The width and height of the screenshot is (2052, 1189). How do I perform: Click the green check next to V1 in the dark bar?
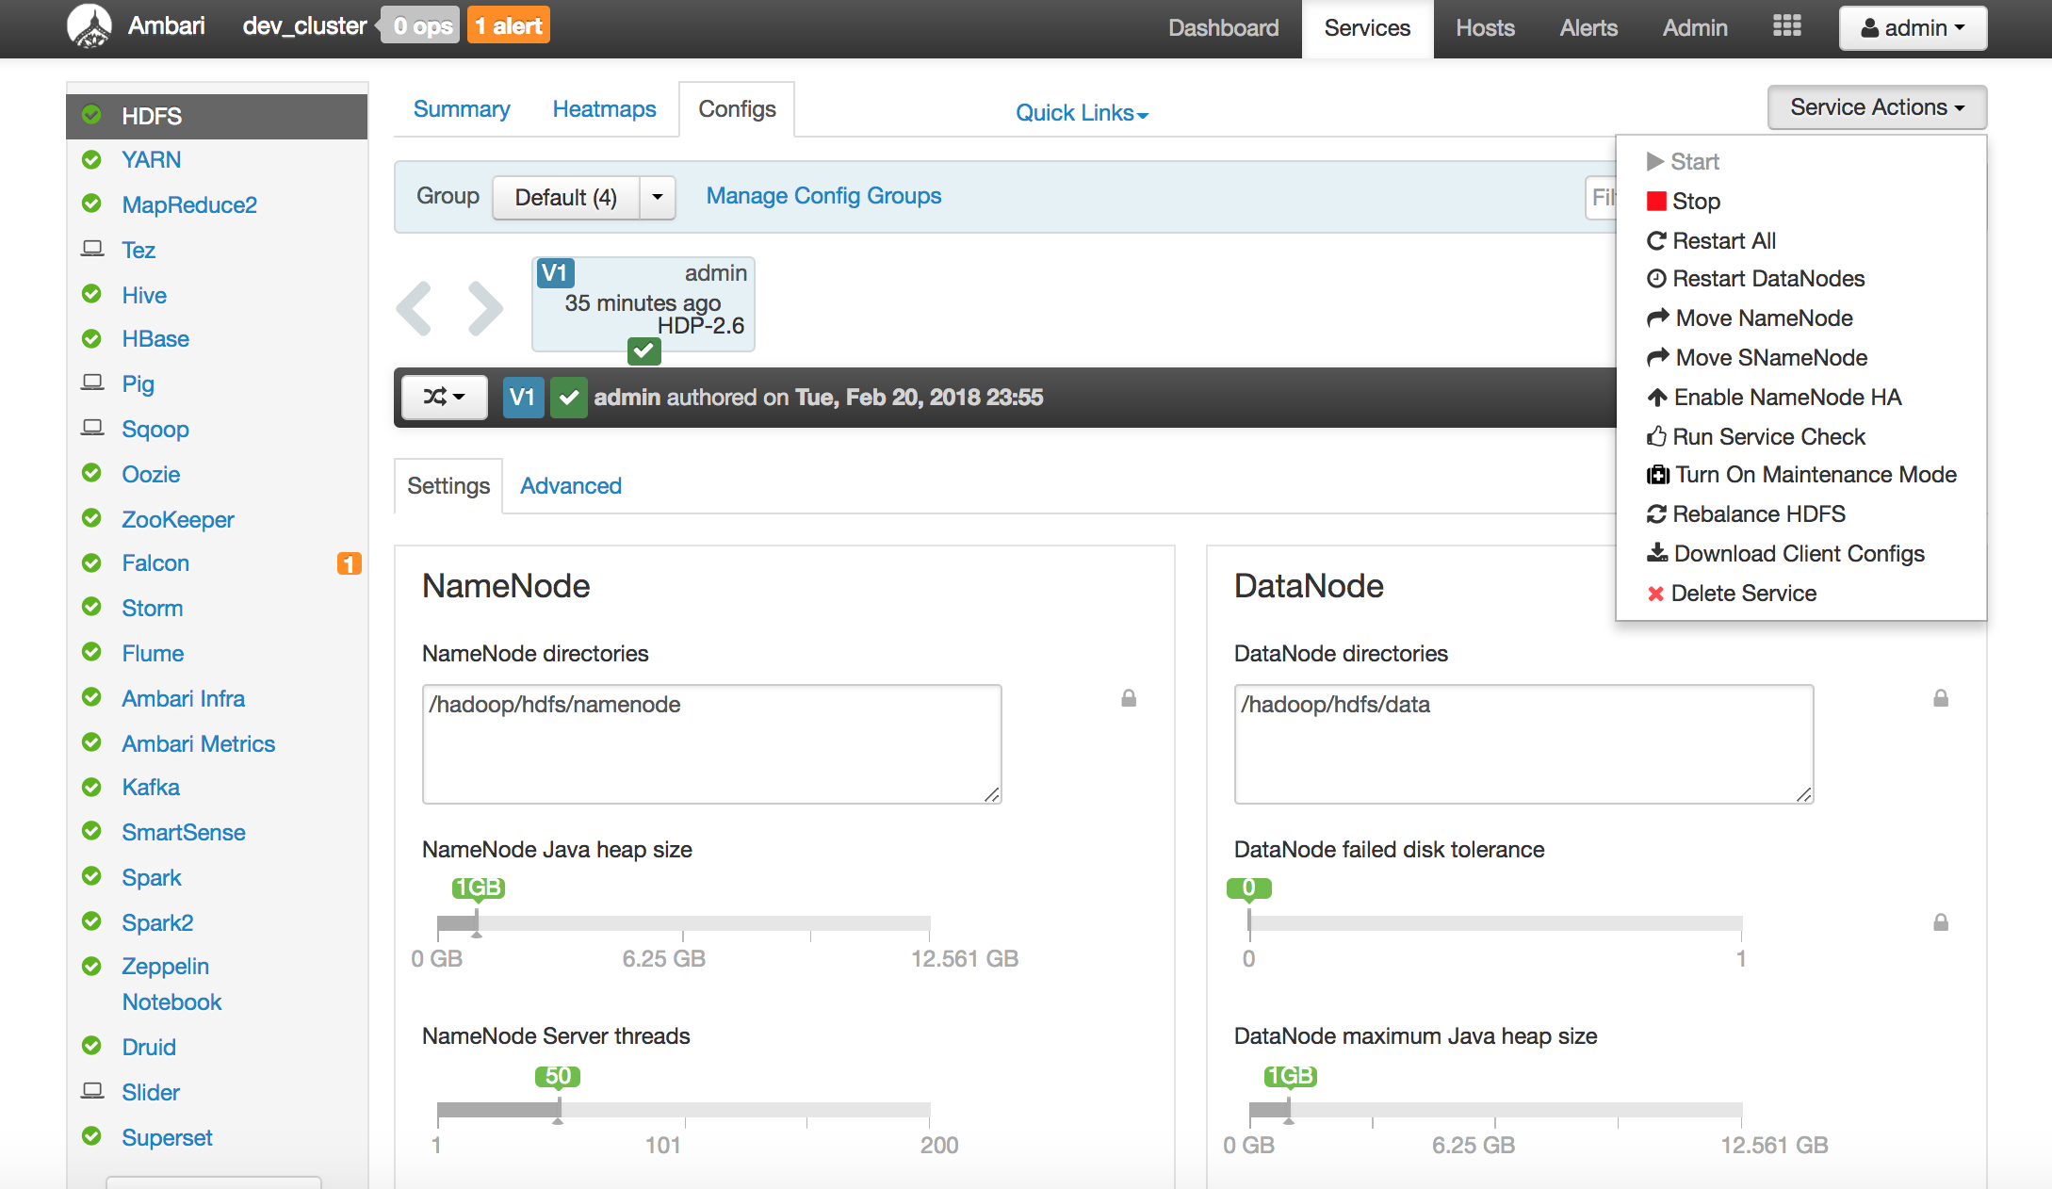[x=568, y=398]
